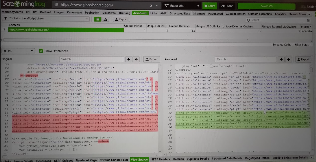316x162 pixels.
Task: Expand the bottom tabs overflow arrow
Action: pos(312,157)
